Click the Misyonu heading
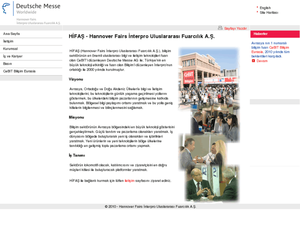300x225 pixels. (76, 117)
